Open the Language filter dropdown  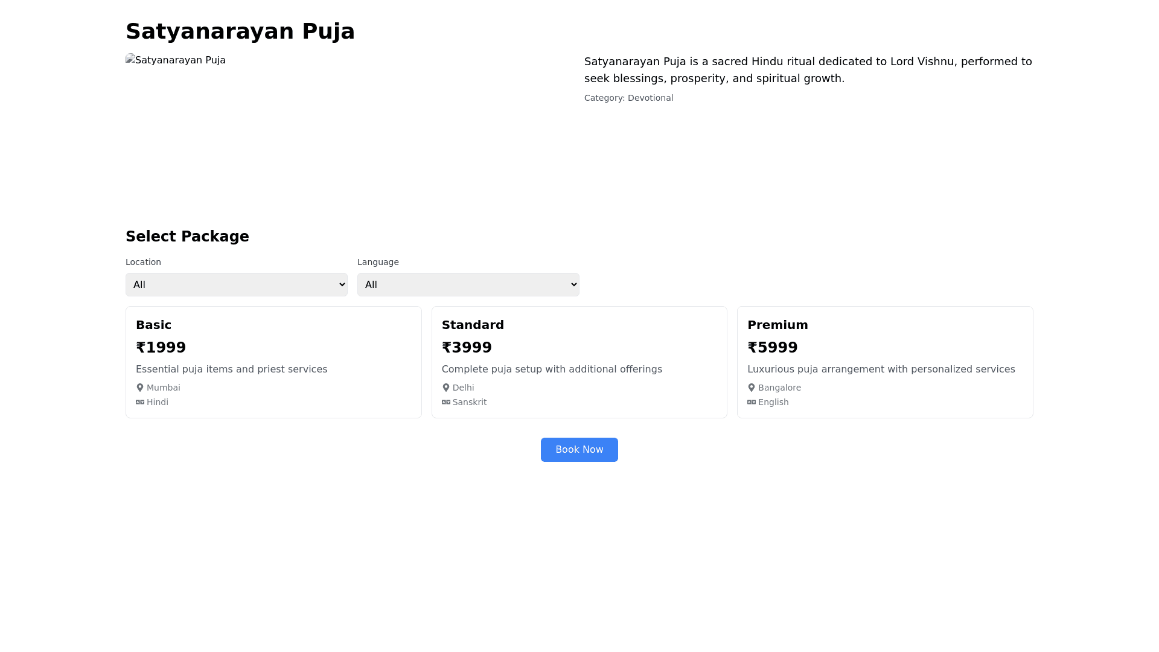[468, 284]
